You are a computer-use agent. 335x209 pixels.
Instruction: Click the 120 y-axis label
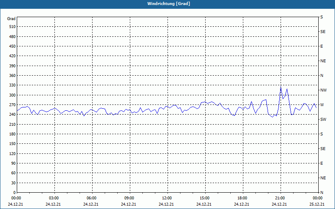pos(13,153)
